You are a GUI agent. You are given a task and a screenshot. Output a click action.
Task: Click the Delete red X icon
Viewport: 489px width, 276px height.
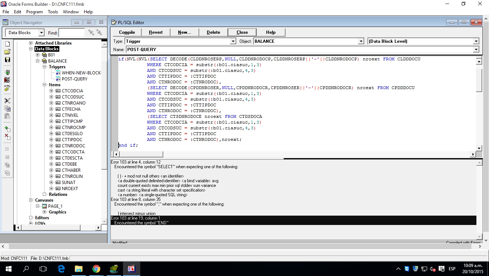point(7,137)
